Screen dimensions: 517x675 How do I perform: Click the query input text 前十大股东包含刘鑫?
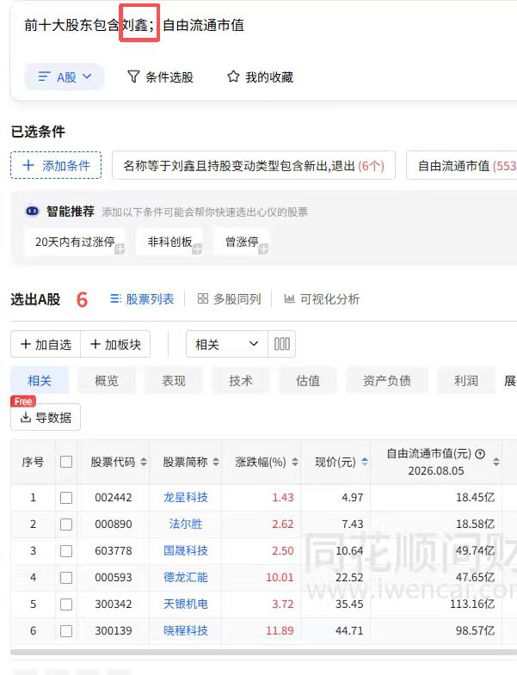pyautogui.click(x=86, y=25)
